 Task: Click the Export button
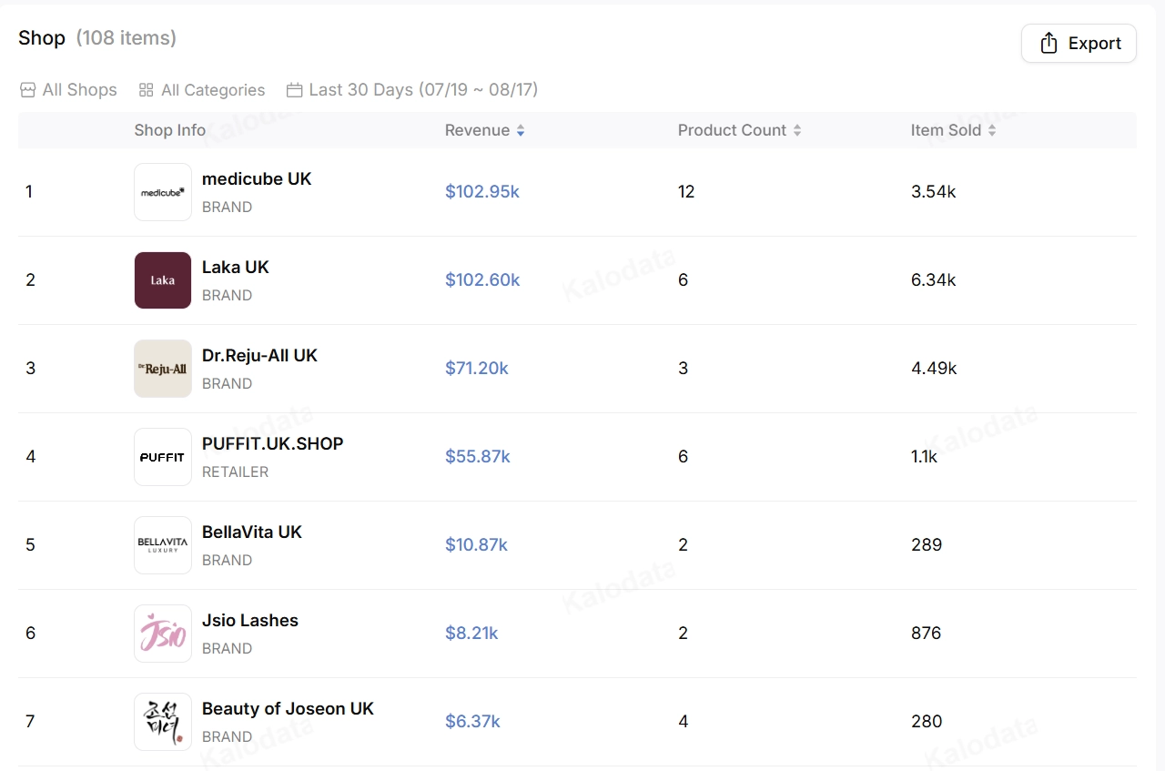point(1079,43)
